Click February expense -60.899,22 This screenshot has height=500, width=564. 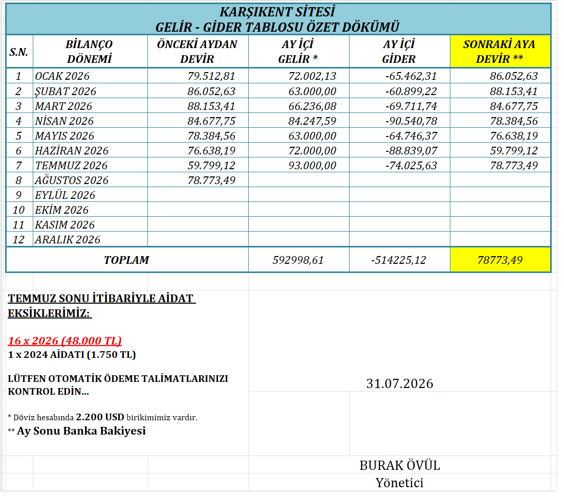click(411, 91)
